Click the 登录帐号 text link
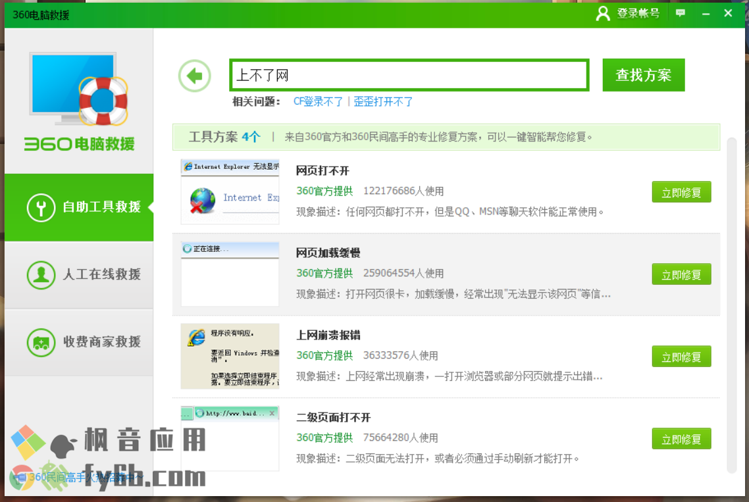The height and width of the screenshot is (502, 749). (x=638, y=13)
